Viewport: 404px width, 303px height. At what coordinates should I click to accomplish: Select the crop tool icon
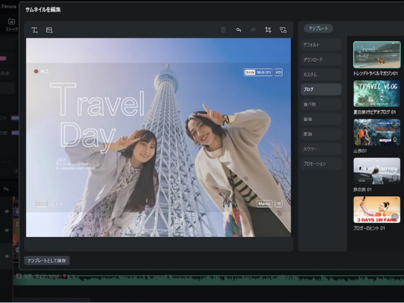[268, 30]
